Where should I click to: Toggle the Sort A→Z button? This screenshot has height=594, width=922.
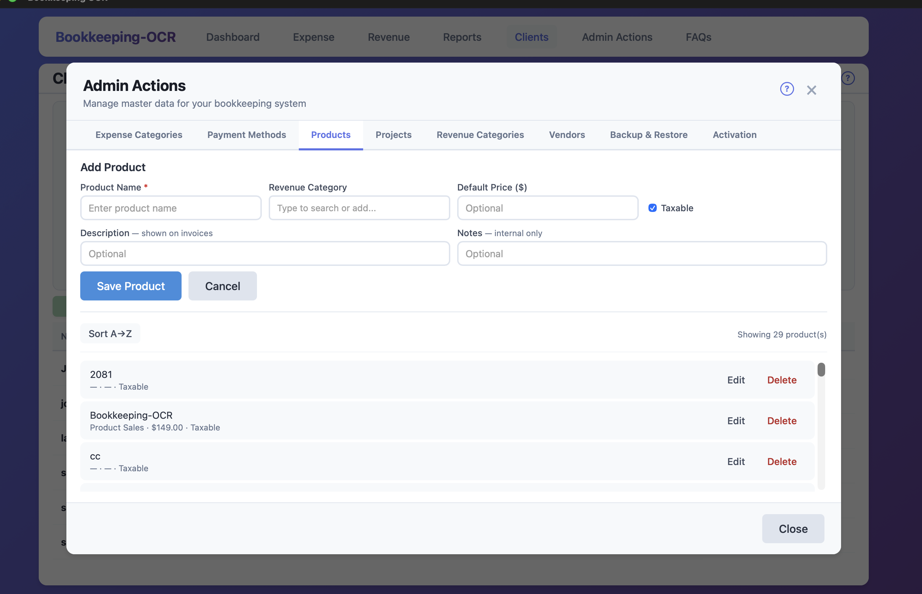(x=110, y=333)
